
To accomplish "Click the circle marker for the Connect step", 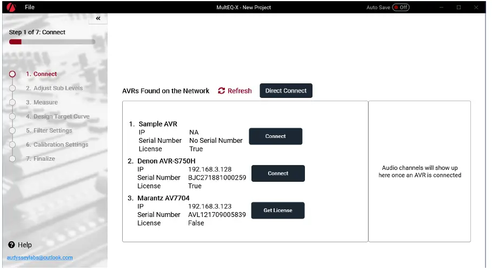I will [12, 74].
